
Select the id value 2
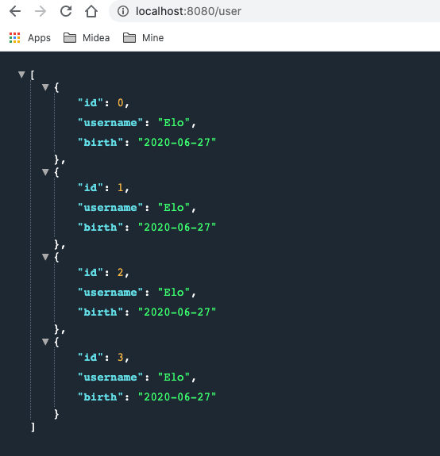[x=120, y=273]
